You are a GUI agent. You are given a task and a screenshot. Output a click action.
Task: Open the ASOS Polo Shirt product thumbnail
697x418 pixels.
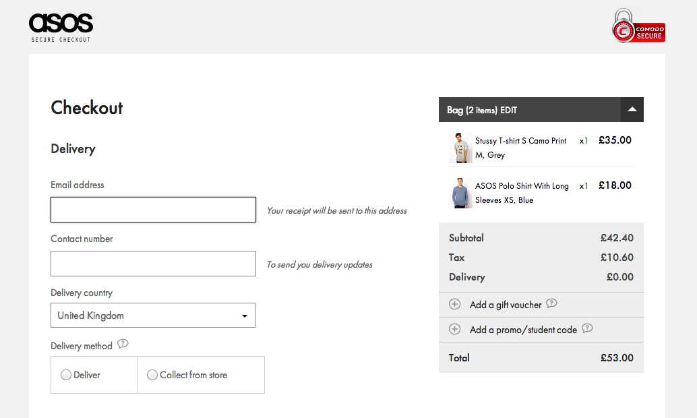(x=460, y=193)
